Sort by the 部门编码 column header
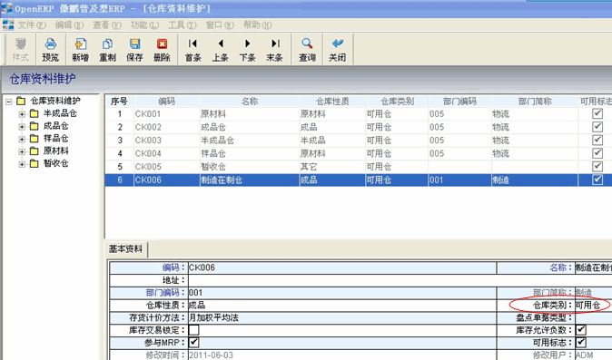Image resolution: width=612 pixels, height=360 pixels. click(459, 102)
